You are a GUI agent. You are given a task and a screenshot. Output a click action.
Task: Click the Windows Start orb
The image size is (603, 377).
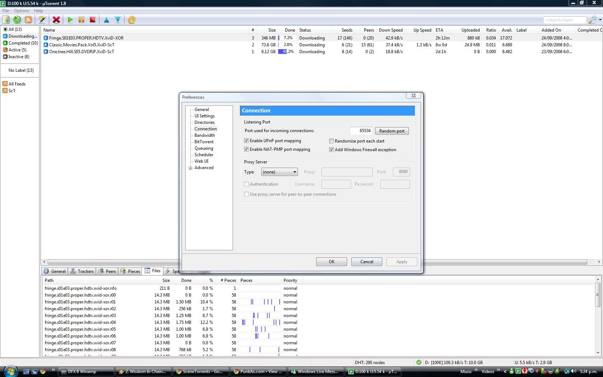click(x=10, y=371)
